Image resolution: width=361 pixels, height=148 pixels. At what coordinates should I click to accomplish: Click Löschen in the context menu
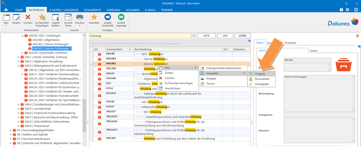[x=178, y=78]
